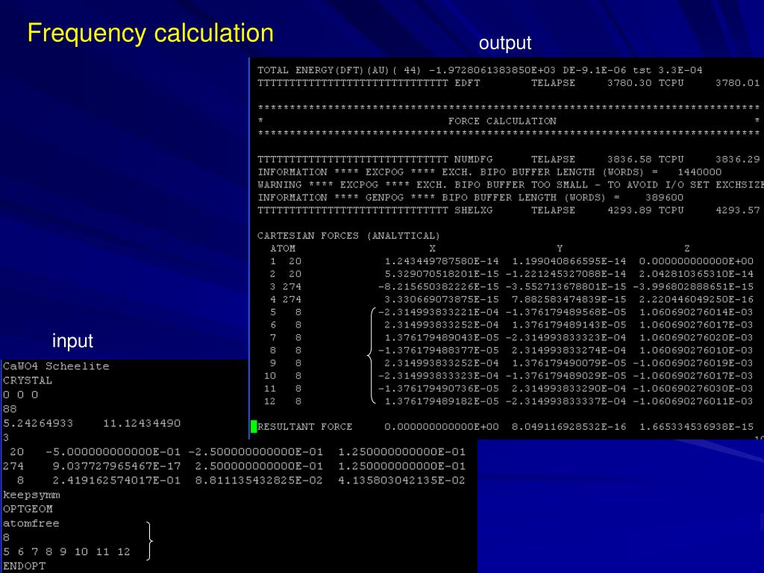Click the 'Y' forces column header
The height and width of the screenshot is (573, 764).
coord(560,248)
